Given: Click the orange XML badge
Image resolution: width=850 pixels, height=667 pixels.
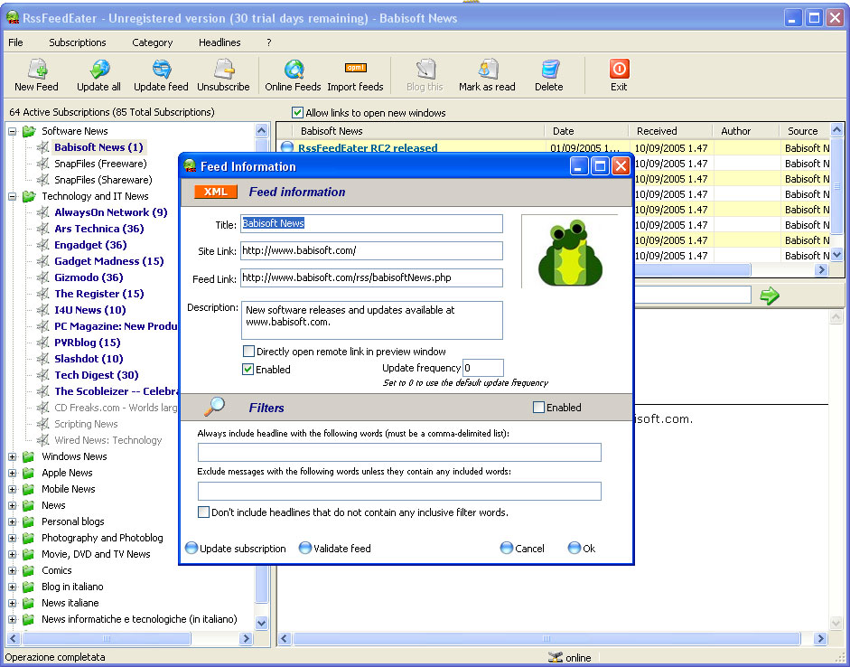Looking at the screenshot, I should click(215, 192).
